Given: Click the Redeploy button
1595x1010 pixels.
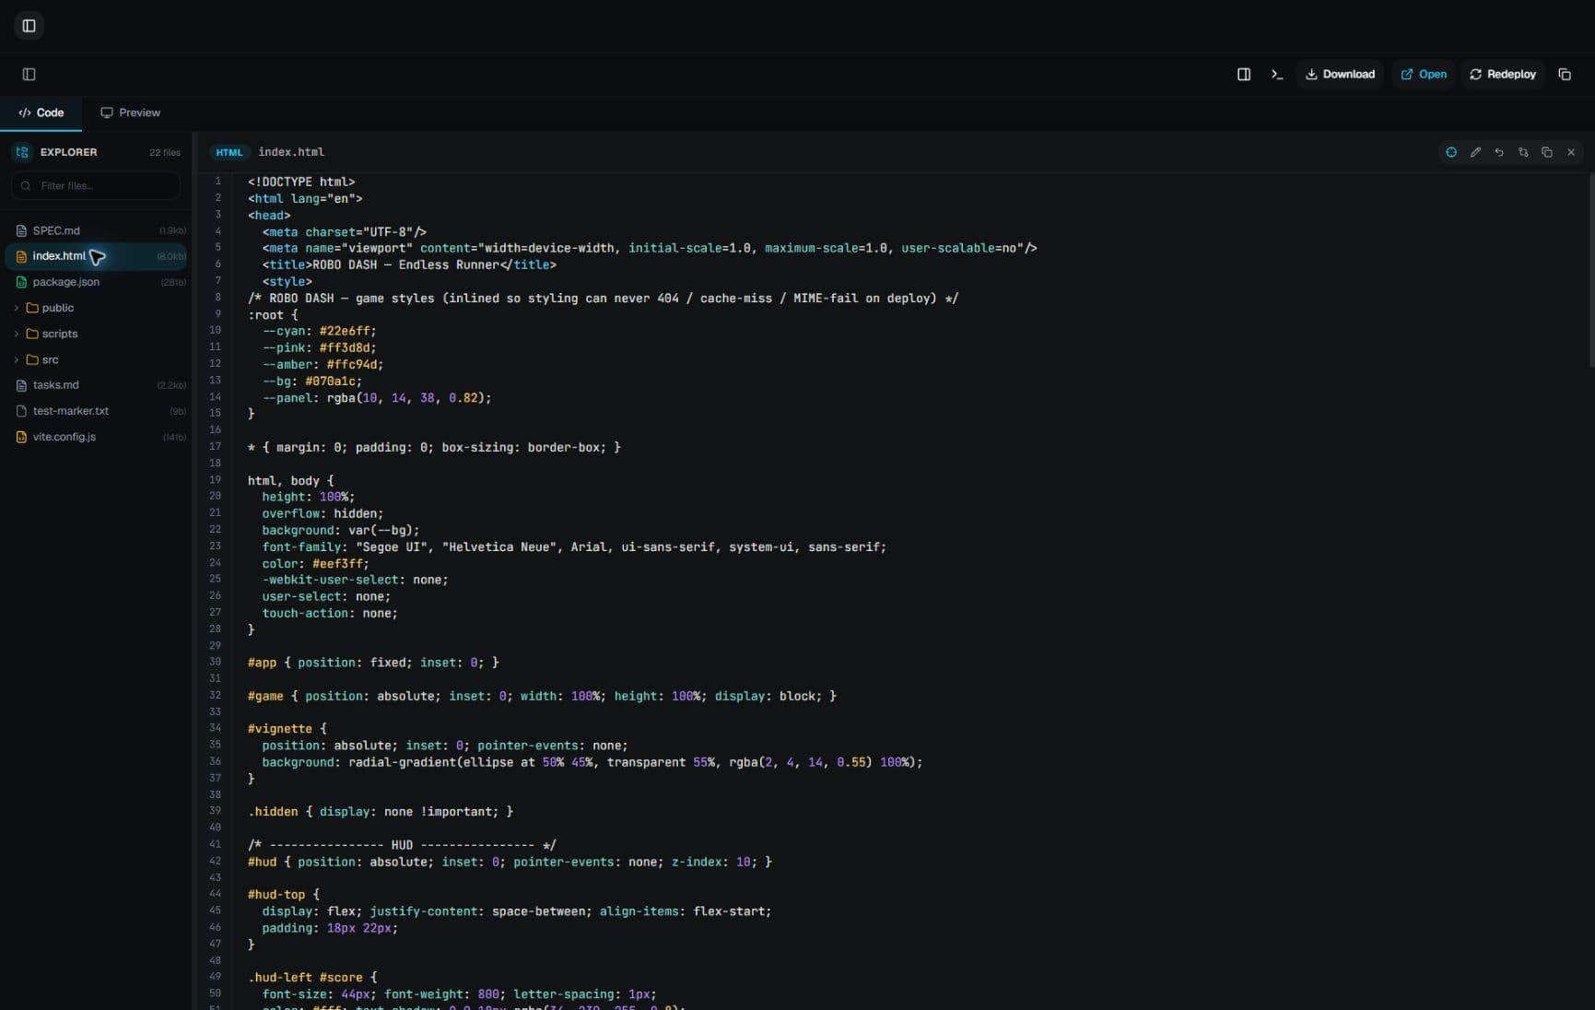Looking at the screenshot, I should point(1502,74).
